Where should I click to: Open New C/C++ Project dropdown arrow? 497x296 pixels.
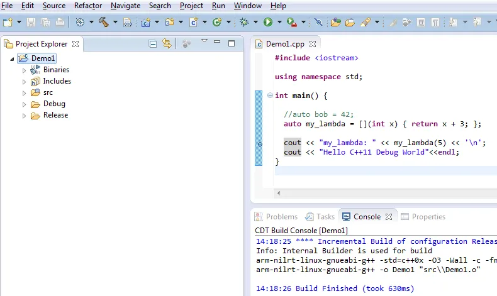157,22
